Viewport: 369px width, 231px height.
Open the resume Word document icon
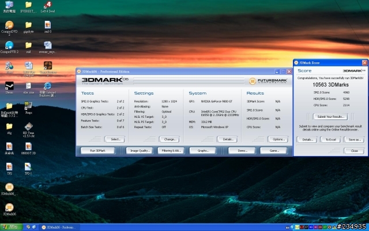click(48, 47)
